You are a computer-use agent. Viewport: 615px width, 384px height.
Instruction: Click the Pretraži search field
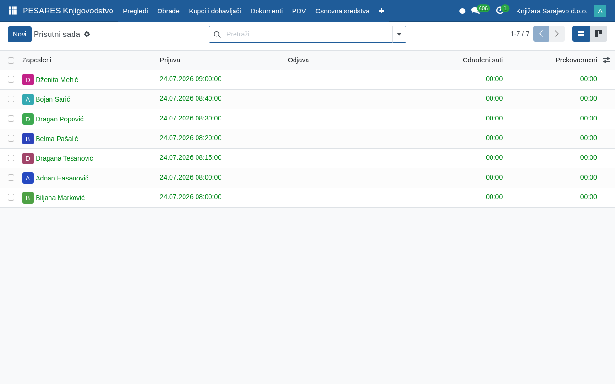tap(307, 34)
